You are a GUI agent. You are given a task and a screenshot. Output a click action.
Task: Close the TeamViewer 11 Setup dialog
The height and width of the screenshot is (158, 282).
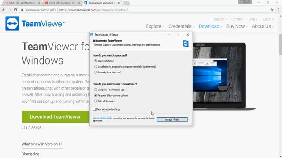coord(188,35)
